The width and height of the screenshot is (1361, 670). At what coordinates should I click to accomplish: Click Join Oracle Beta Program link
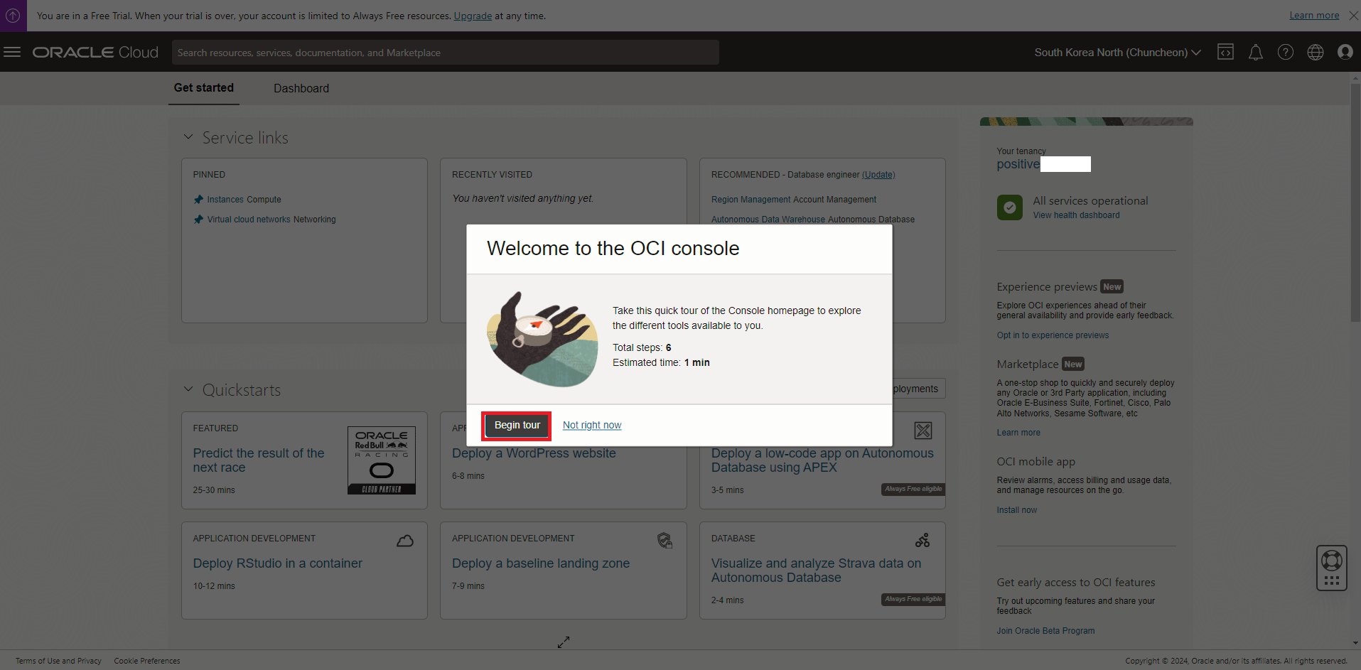(x=1045, y=631)
